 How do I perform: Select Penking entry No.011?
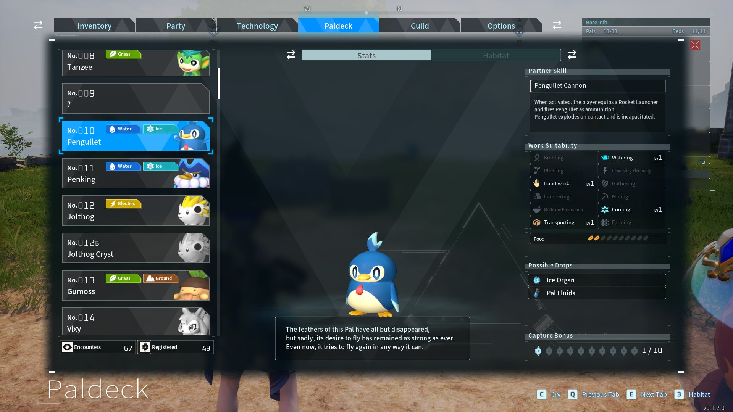point(136,174)
